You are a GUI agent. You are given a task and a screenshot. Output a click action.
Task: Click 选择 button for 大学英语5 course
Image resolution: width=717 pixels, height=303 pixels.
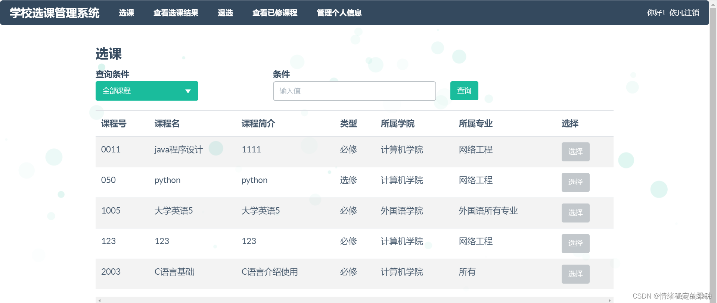coord(575,213)
